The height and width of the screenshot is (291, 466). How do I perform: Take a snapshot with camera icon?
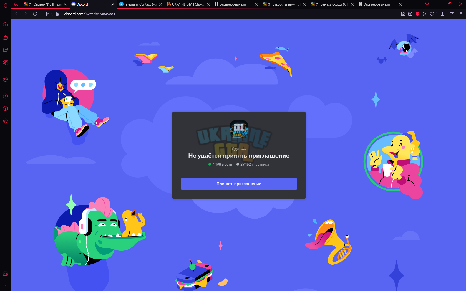coord(410,14)
